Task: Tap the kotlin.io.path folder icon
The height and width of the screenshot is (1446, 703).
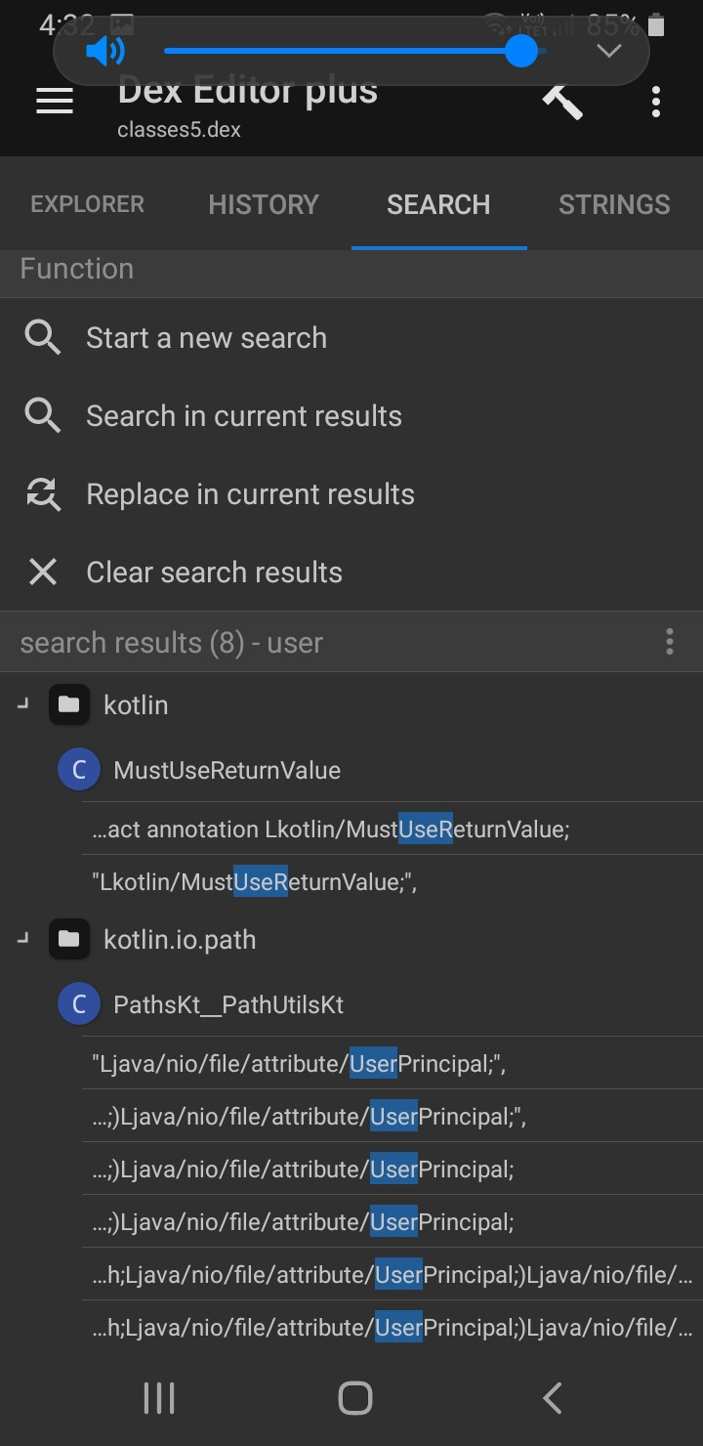Action: point(68,940)
